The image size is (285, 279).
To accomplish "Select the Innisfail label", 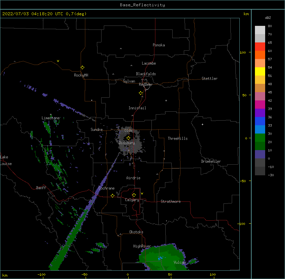I will [x=137, y=108].
